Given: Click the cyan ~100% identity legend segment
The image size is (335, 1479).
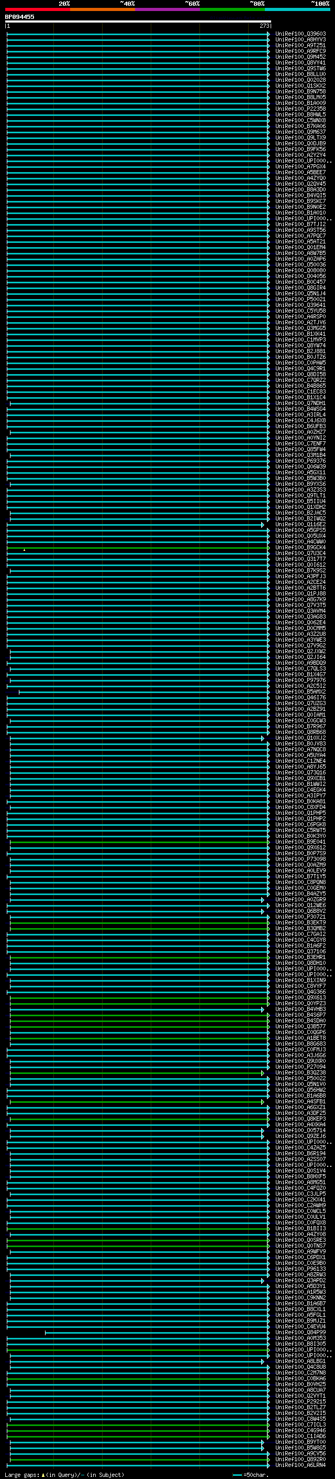Looking at the screenshot, I should point(297,10).
